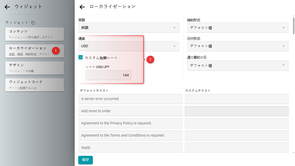Image resolution: width=295 pixels, height=166 pixels.
Task: Click the レート USD/JPY input field
Action: tap(108, 75)
